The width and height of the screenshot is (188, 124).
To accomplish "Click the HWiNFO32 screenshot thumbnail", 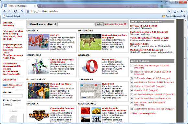I will coord(91,91).
